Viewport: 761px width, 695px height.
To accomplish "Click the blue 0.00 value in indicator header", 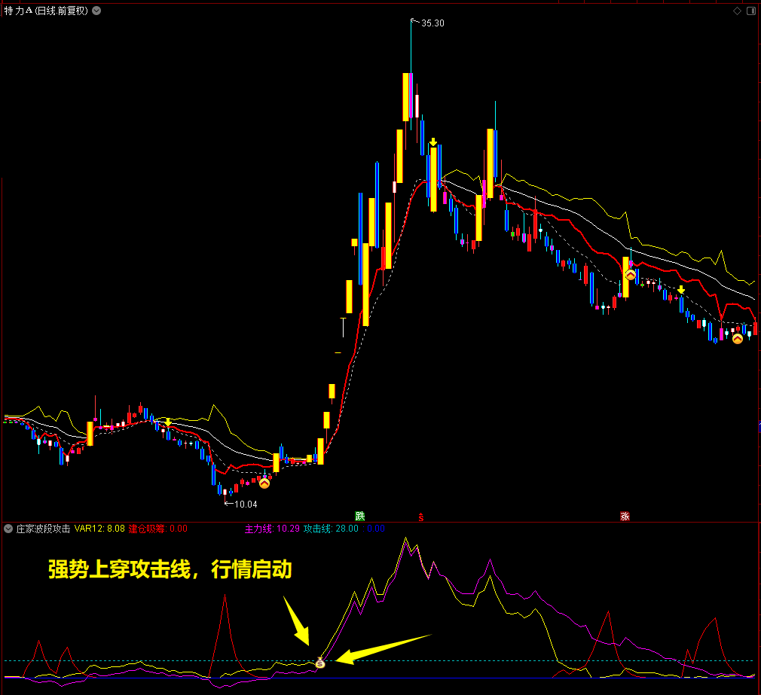I will click(376, 529).
